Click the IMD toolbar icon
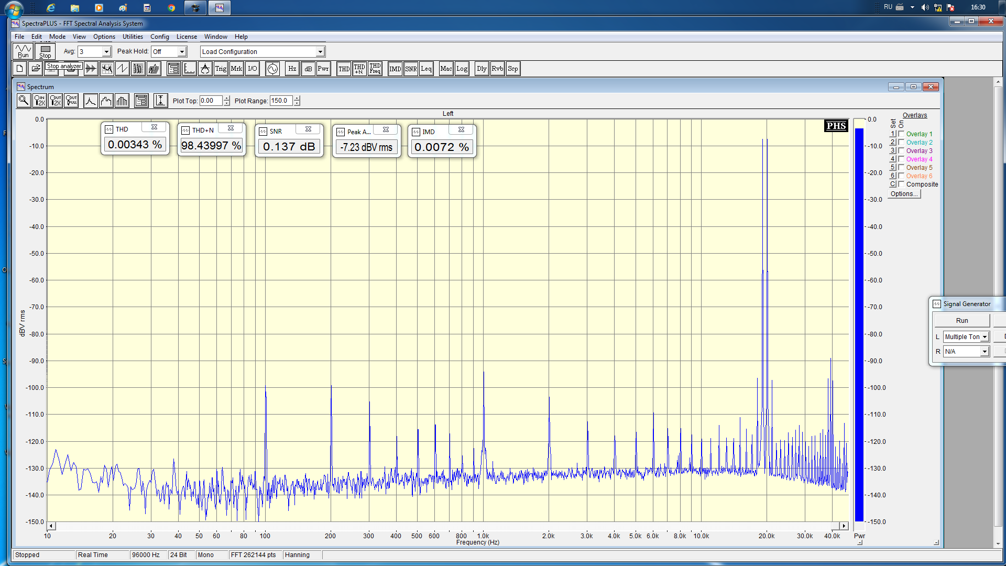 (395, 69)
